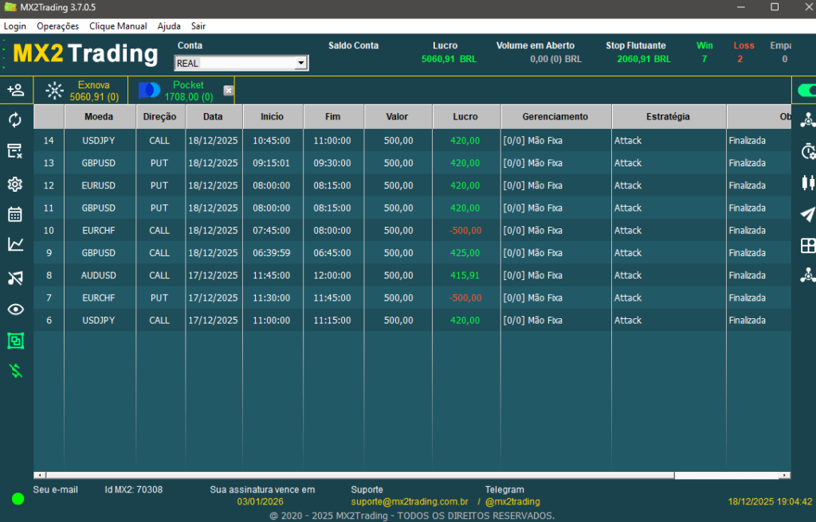Open the Operações menu
The width and height of the screenshot is (816, 522).
57,26
